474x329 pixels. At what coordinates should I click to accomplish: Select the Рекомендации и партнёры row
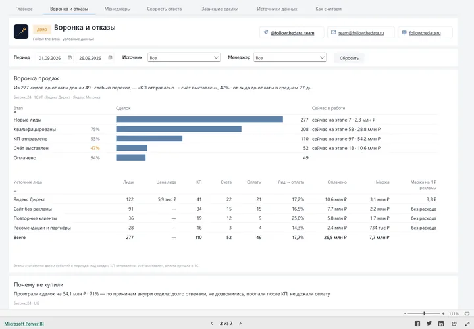(225, 228)
